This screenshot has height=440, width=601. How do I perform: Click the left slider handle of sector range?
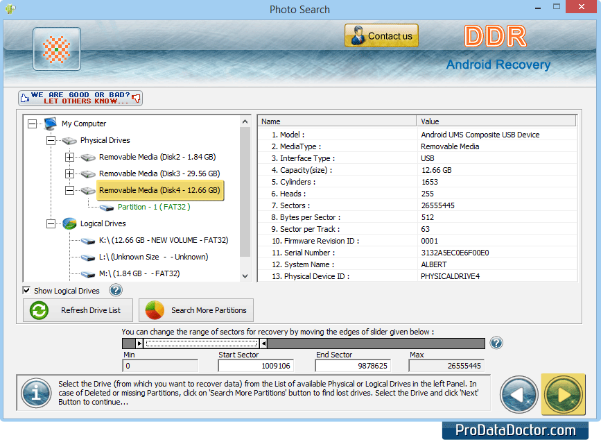click(139, 344)
